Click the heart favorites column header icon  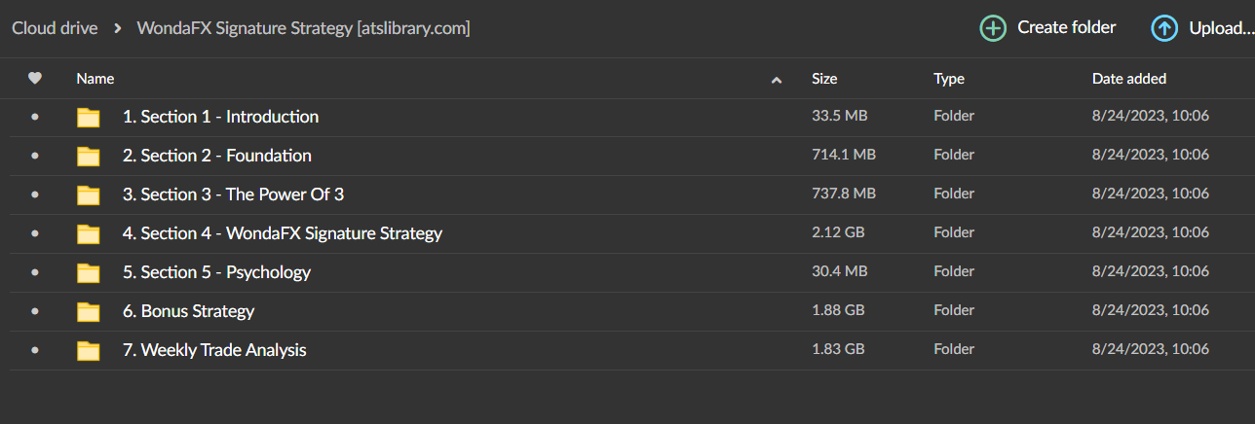(x=35, y=79)
